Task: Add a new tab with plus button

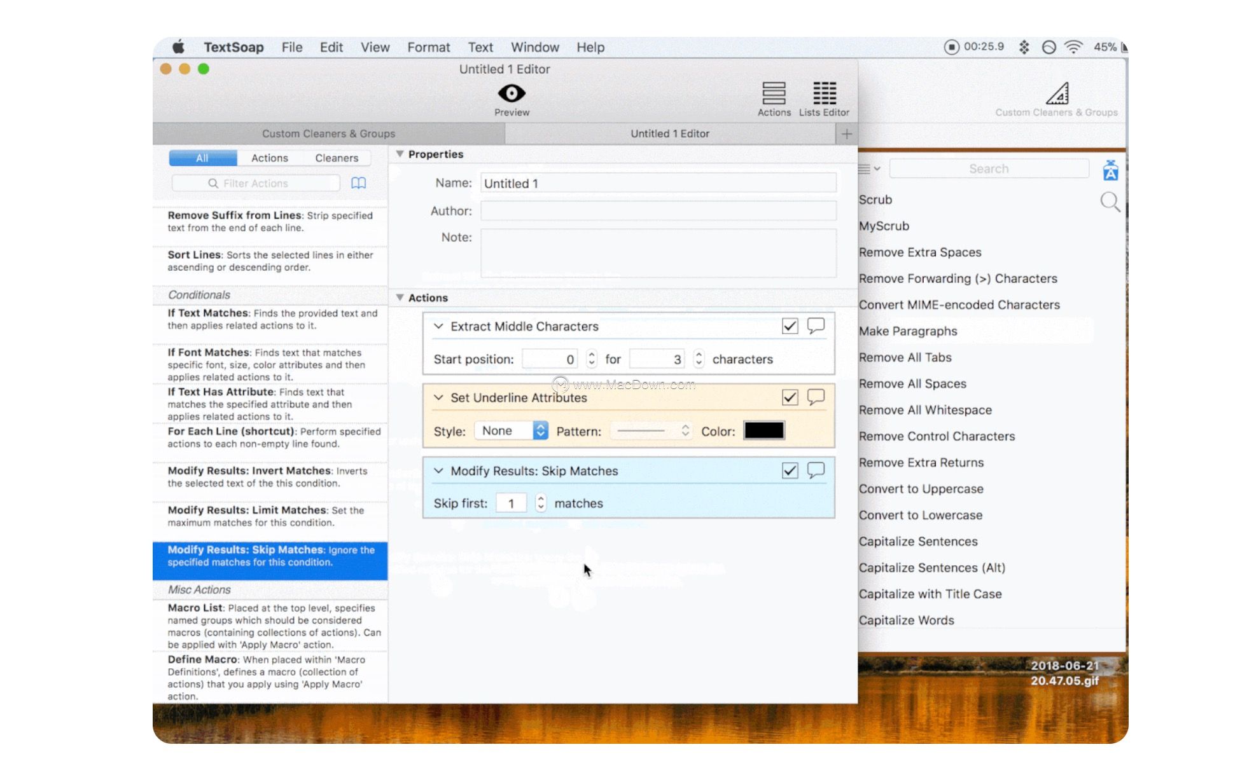Action: click(847, 134)
